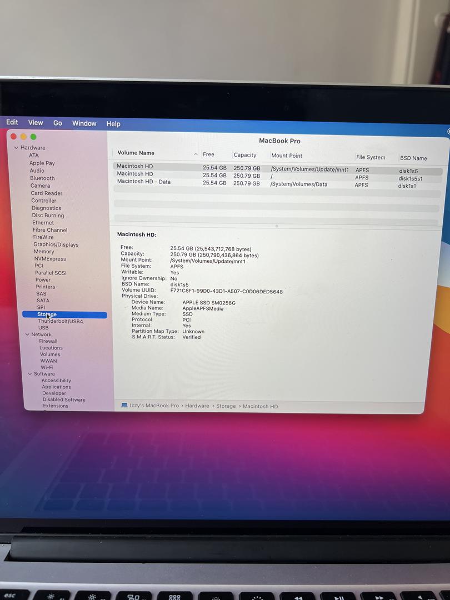
Task: Select Graphics/Displays in the sidebar
Action: click(56, 244)
